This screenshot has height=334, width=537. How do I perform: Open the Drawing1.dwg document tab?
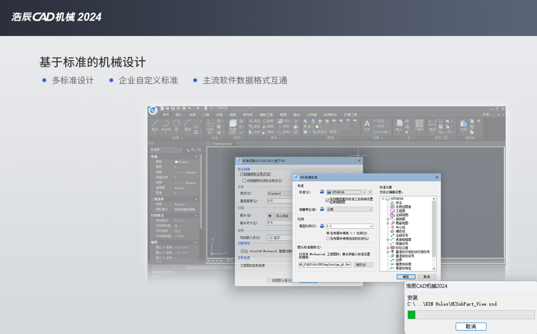[x=222, y=144]
